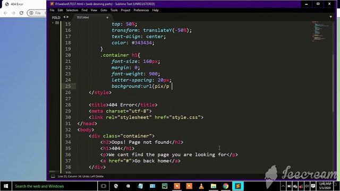Click the color: #343434 line
This screenshot has height=191, width=340.
click(x=133, y=42)
